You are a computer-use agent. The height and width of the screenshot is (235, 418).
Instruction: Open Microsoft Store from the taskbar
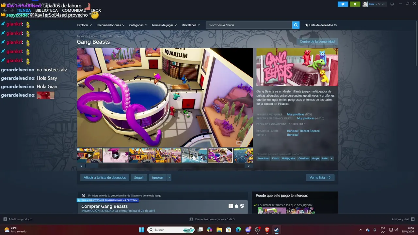tap(229, 230)
